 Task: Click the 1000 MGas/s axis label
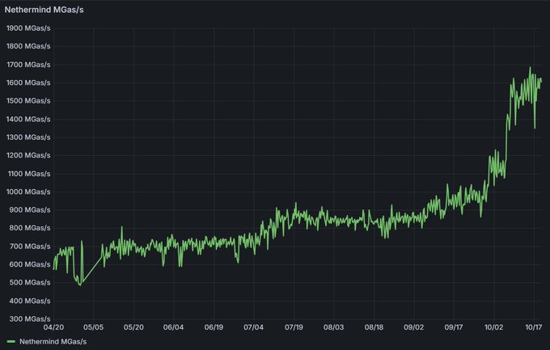coord(28,192)
